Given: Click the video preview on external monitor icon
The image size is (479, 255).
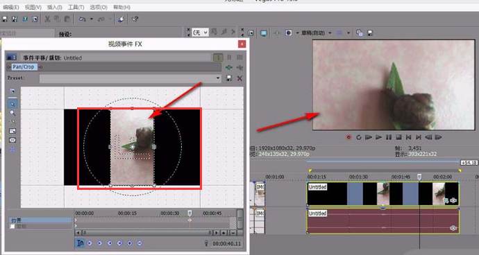Looking at the screenshot, I should pyautogui.click(x=264, y=33).
